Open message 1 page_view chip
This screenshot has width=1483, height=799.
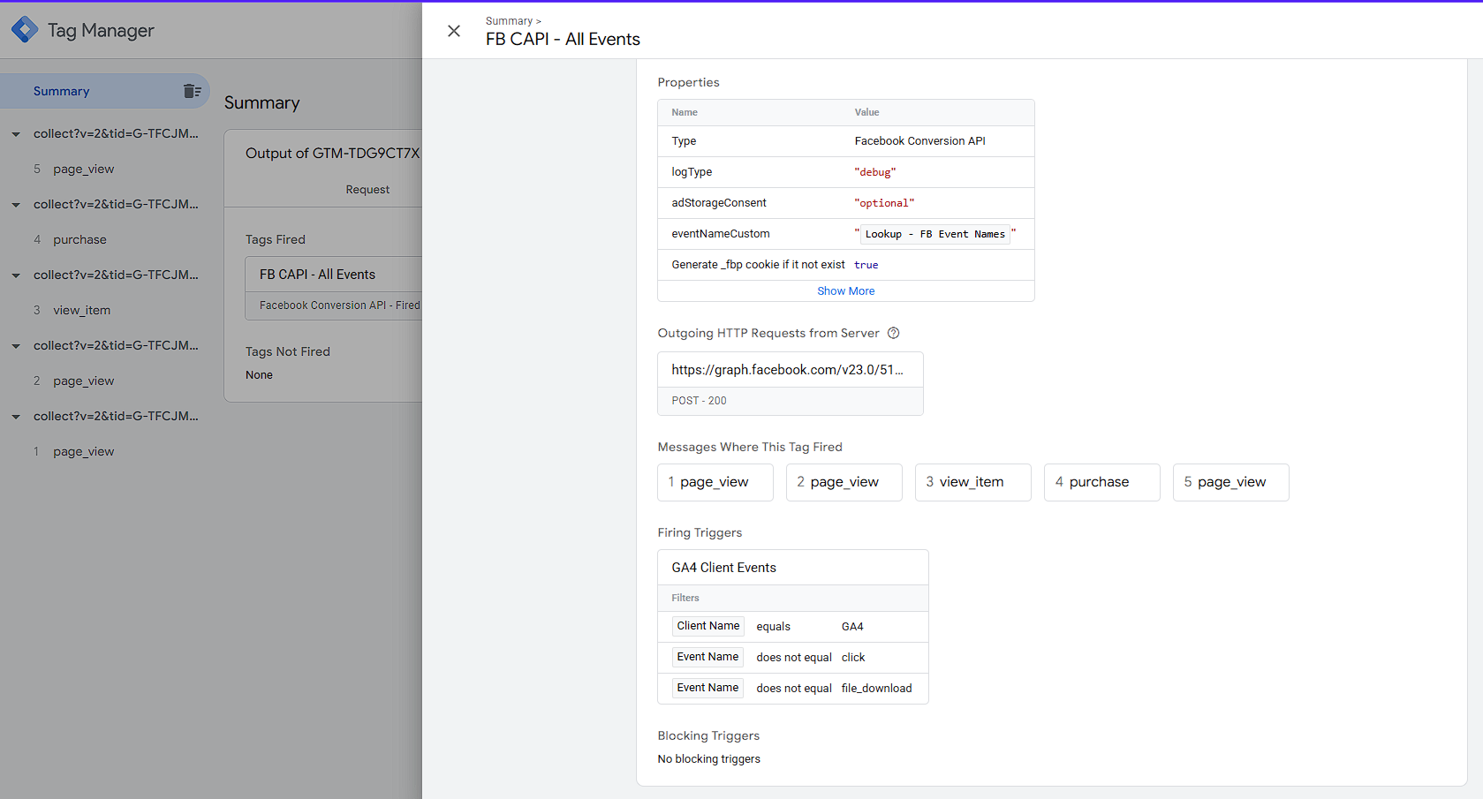point(715,482)
